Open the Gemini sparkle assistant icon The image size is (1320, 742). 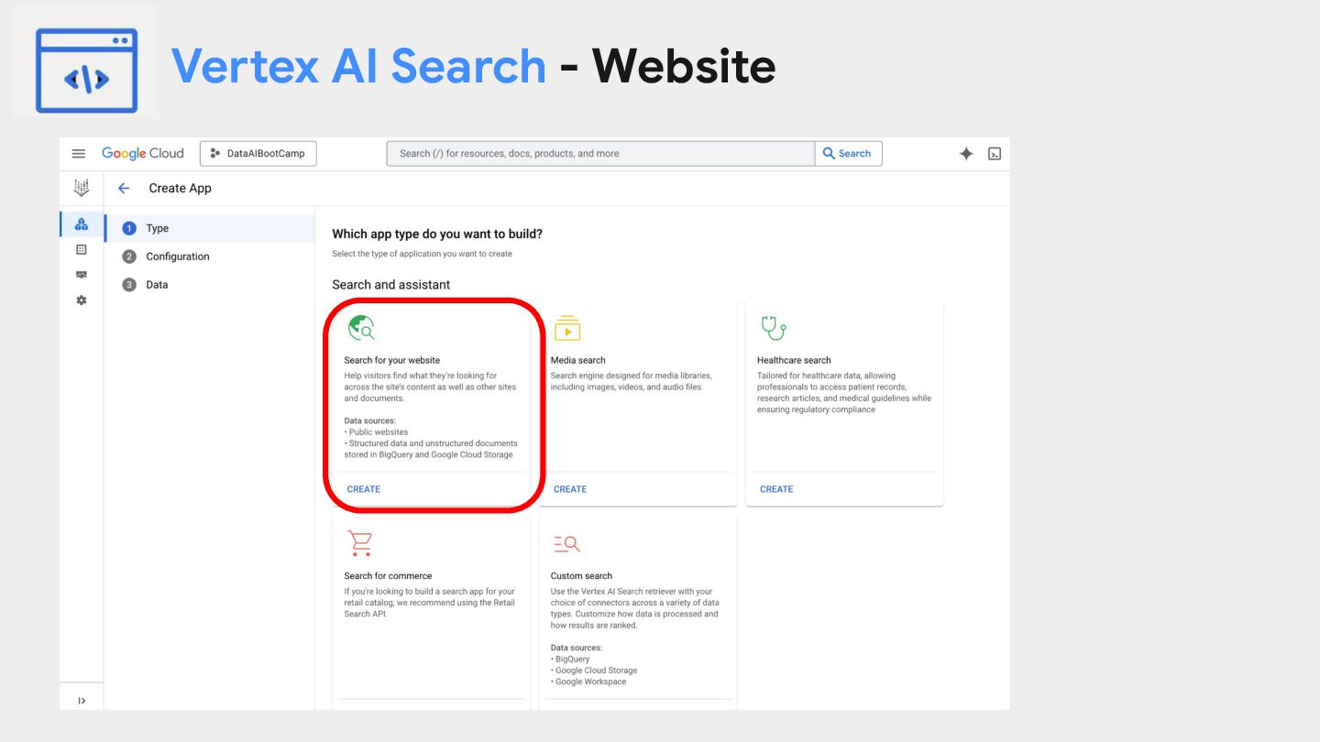coord(966,154)
